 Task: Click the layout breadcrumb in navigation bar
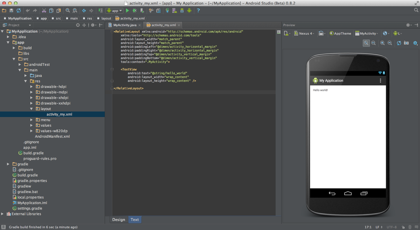tap(106, 18)
